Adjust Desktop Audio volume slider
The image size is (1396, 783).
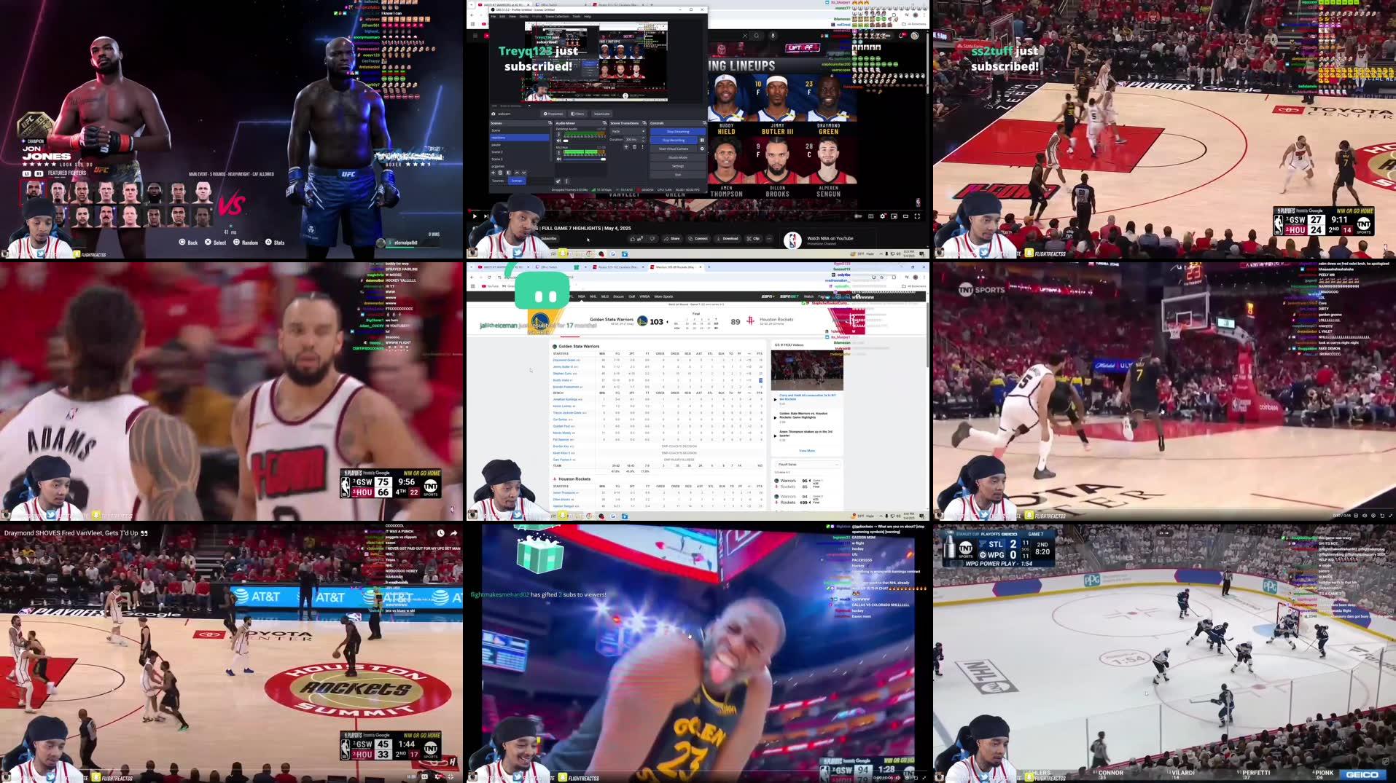coord(585,141)
